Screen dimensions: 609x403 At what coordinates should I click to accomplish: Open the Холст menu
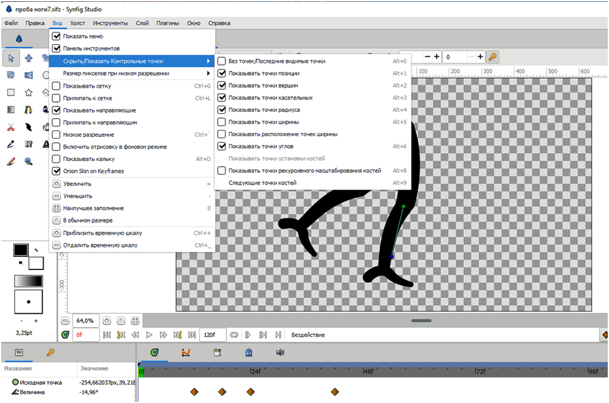pos(77,23)
